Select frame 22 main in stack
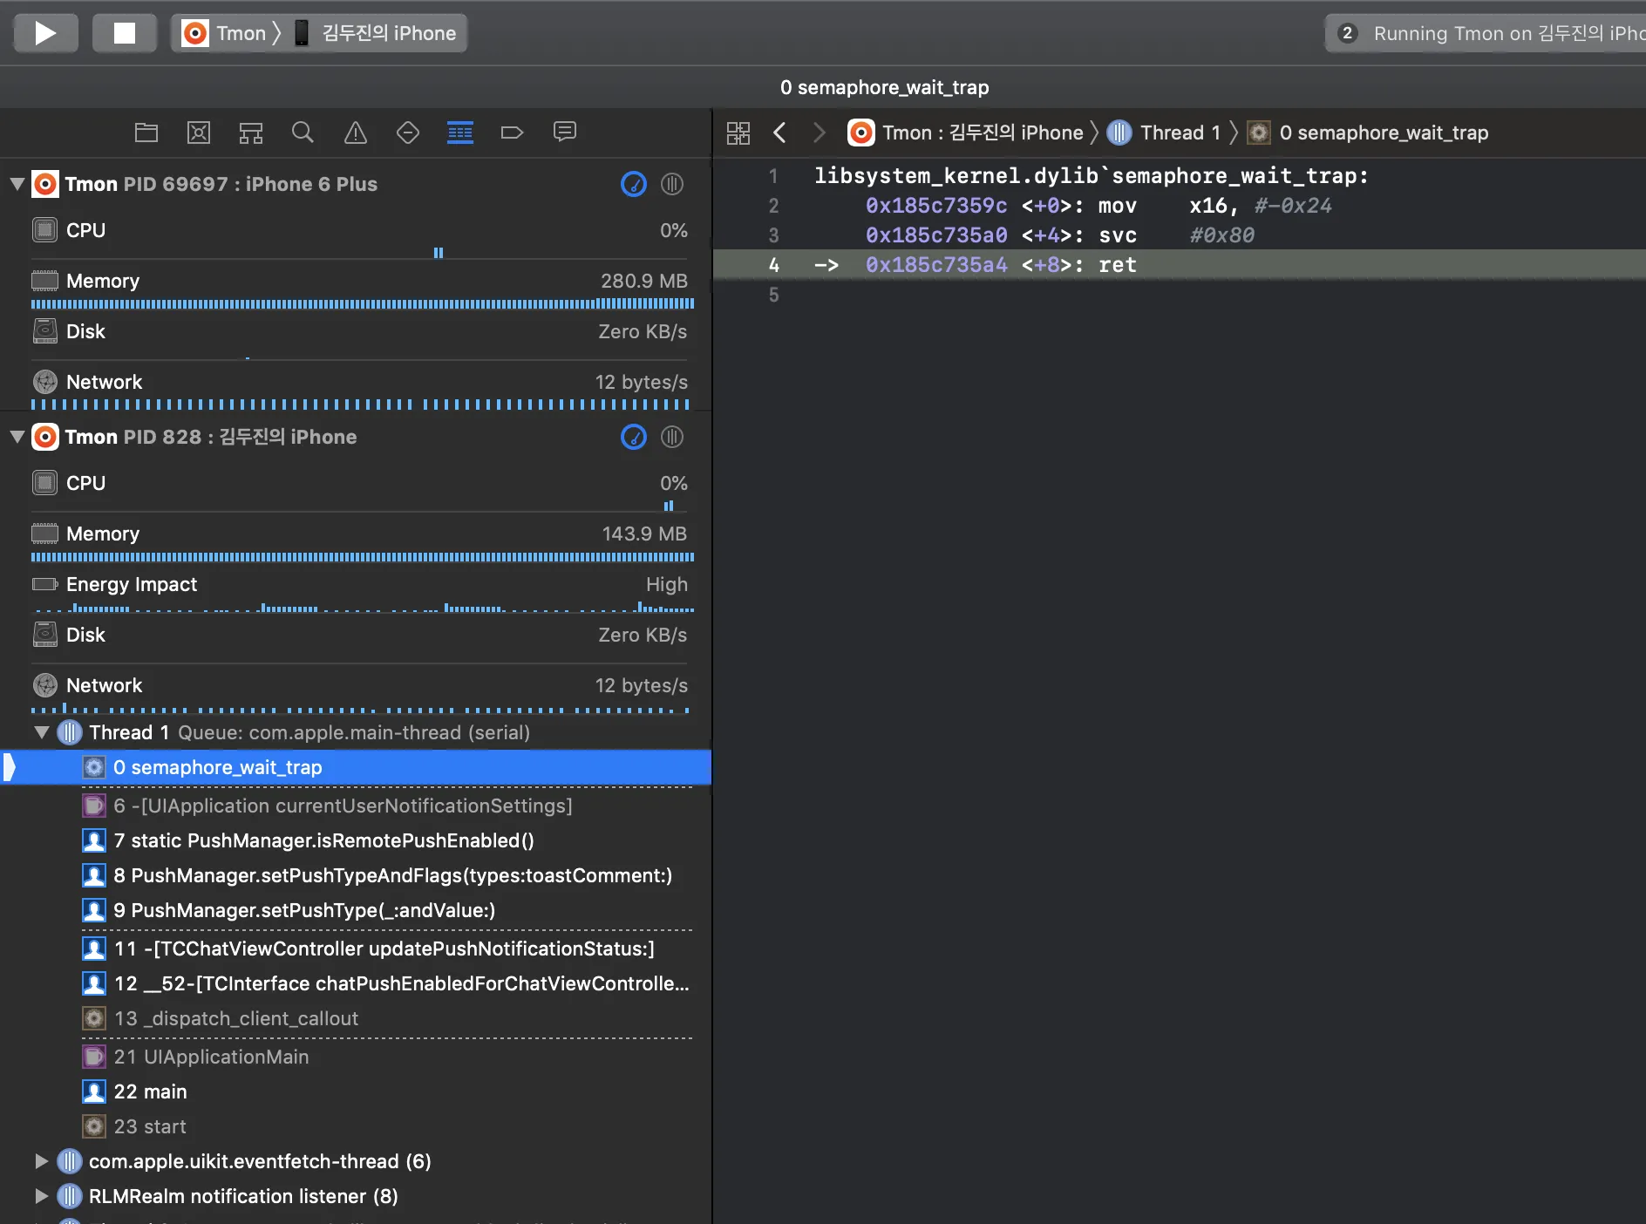 click(x=150, y=1091)
